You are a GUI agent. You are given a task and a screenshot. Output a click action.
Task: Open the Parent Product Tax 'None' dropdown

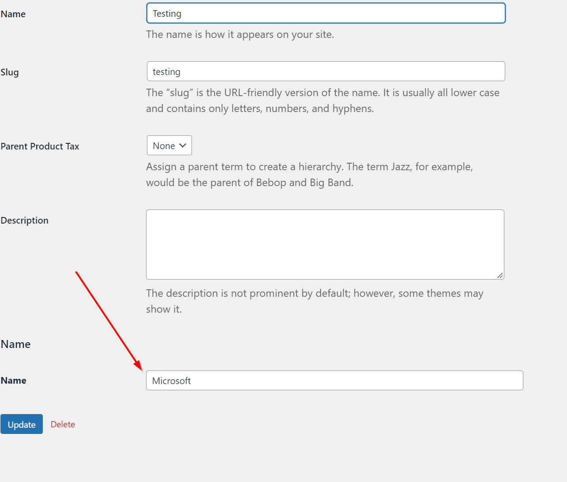coord(169,146)
